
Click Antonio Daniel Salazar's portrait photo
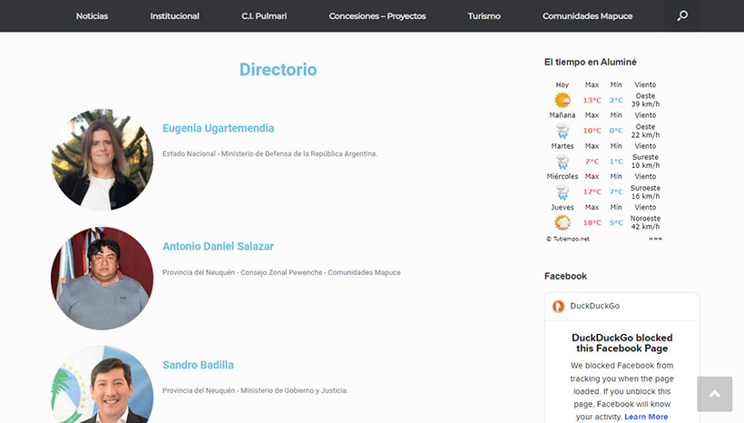pyautogui.click(x=102, y=278)
